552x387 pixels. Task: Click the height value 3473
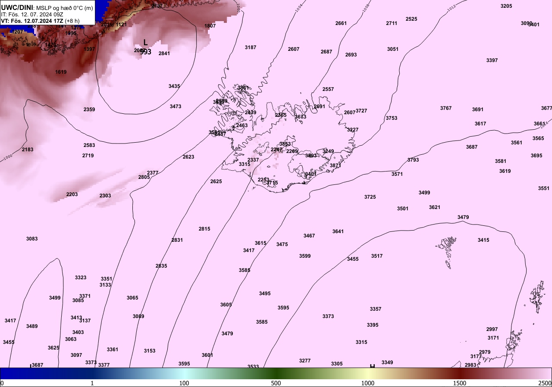tap(176, 106)
